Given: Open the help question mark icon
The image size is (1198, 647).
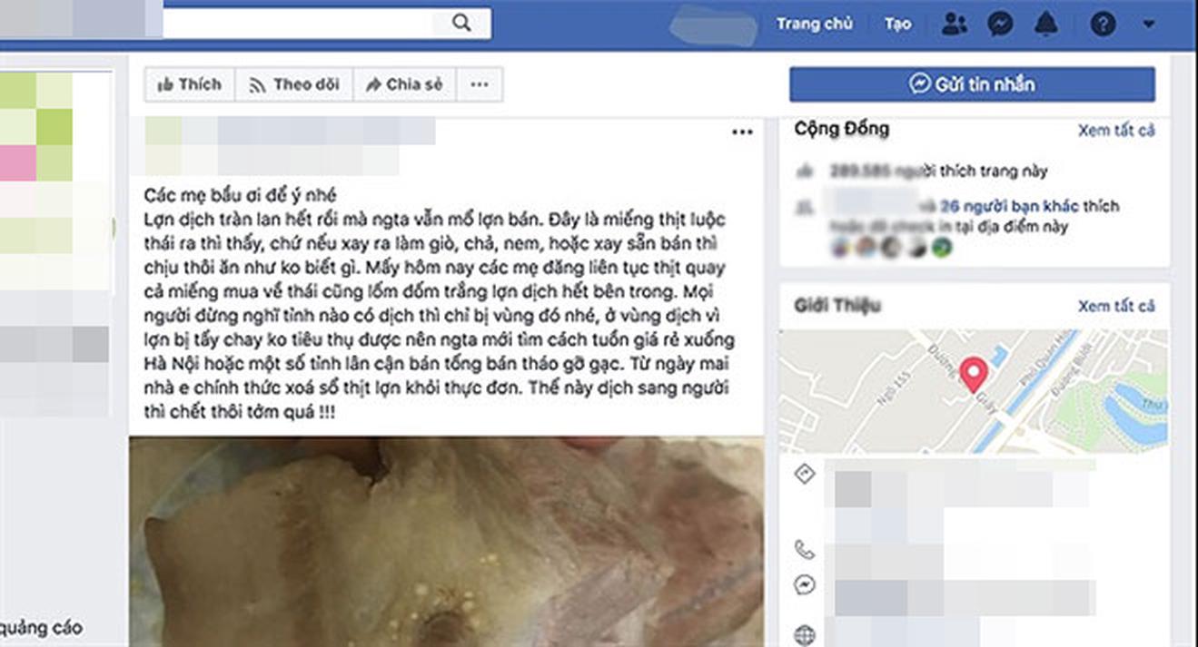Looking at the screenshot, I should (x=1102, y=25).
